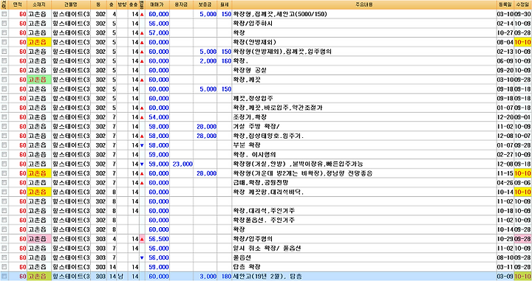Click the red up-arrow in the 약간조절가 row

(142, 108)
